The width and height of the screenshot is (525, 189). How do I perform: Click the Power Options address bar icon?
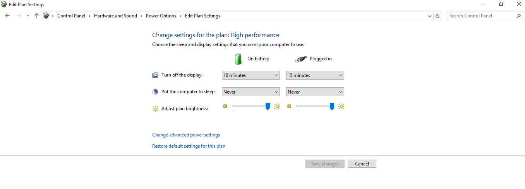pyautogui.click(x=46, y=16)
